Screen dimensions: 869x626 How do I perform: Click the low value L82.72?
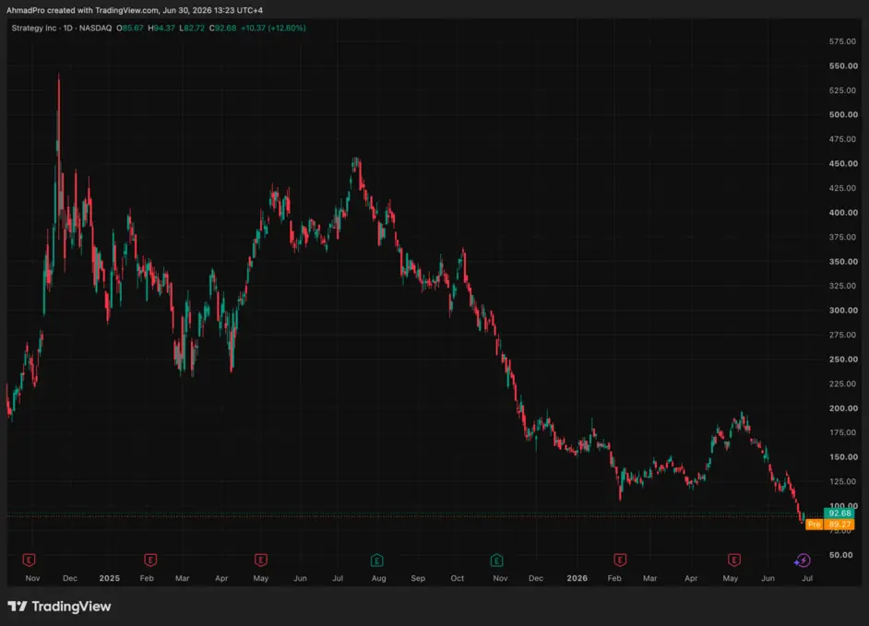[192, 28]
